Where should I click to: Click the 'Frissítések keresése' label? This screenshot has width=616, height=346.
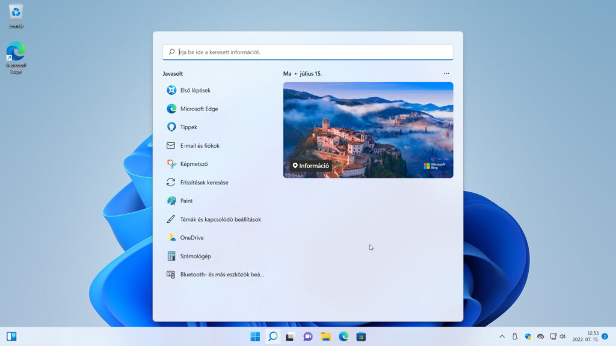tap(205, 183)
